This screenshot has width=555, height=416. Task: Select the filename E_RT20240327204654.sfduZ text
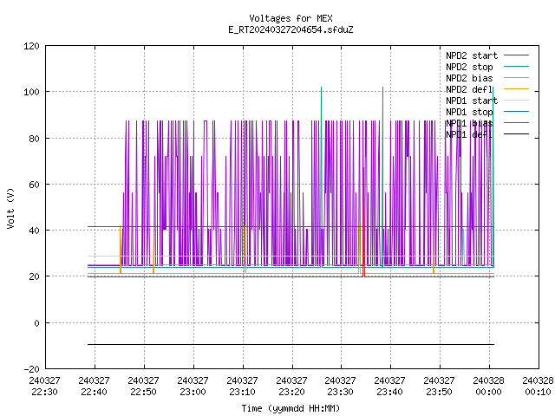tap(291, 29)
